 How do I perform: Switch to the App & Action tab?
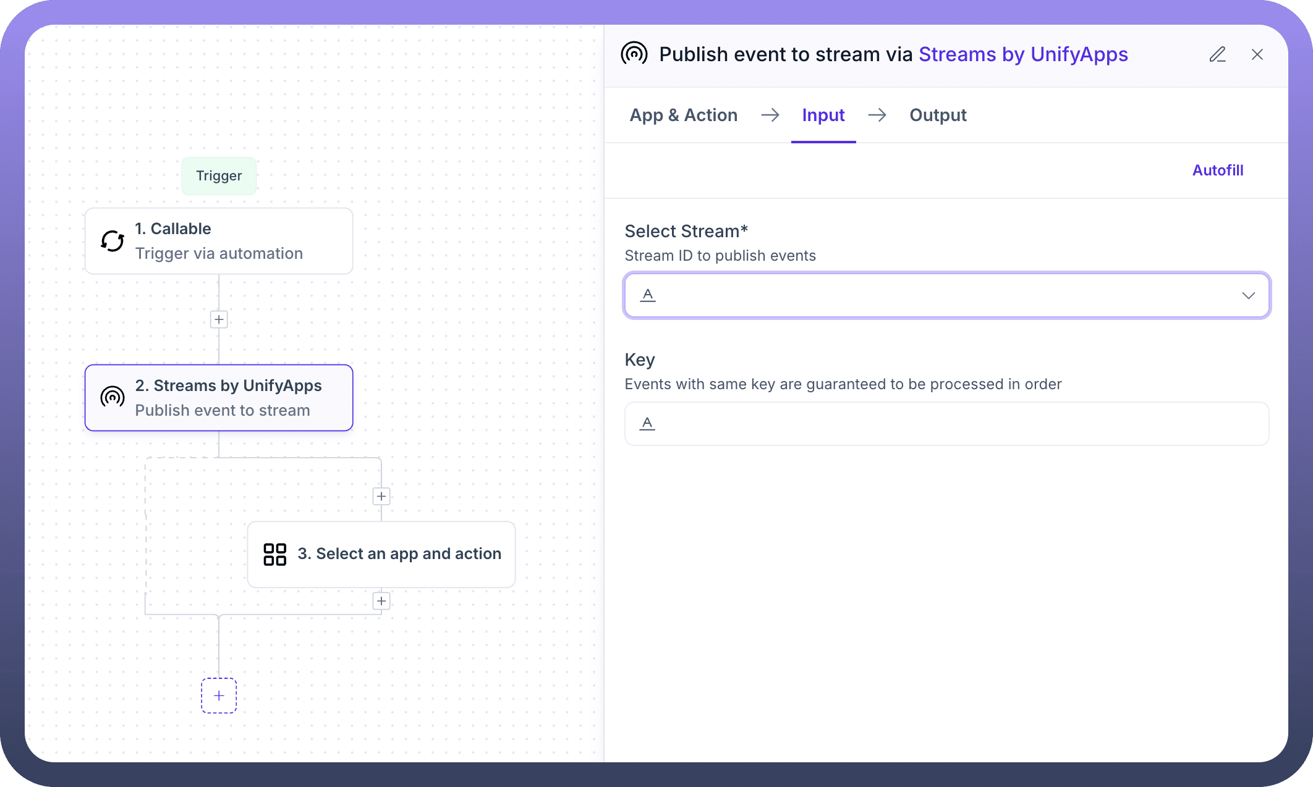[x=683, y=115]
